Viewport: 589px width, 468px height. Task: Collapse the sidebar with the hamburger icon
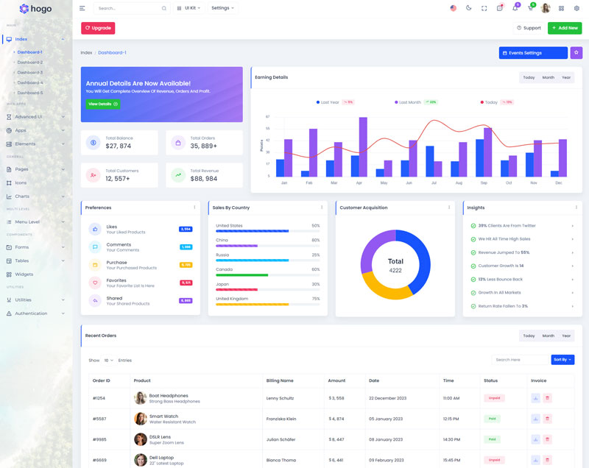click(82, 8)
